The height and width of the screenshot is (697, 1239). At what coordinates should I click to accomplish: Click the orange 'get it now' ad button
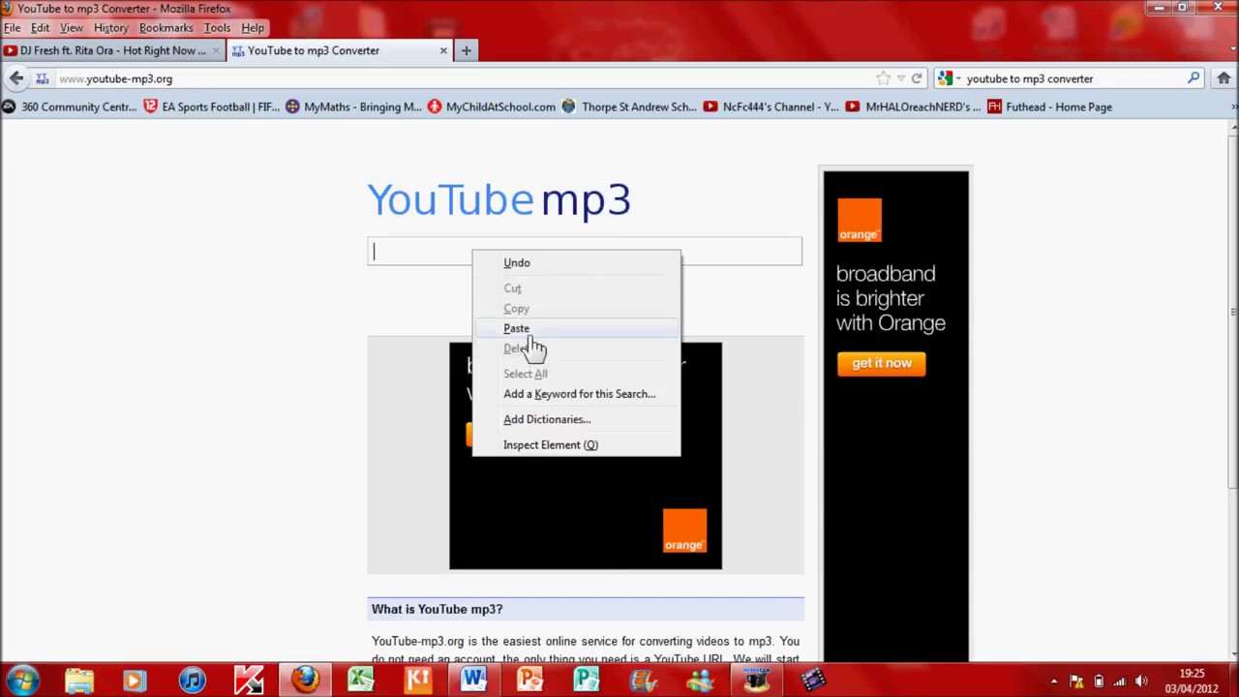pyautogui.click(x=882, y=363)
